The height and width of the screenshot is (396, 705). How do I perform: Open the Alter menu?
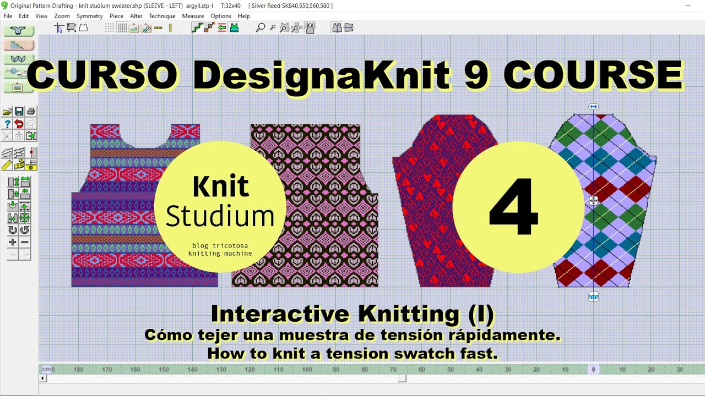(136, 16)
